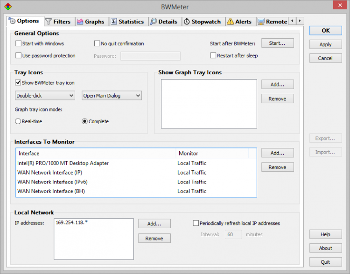Viewport: 350px width, 274px height.
Task: Click the gear icon on Options tab
Action: [x=12, y=21]
